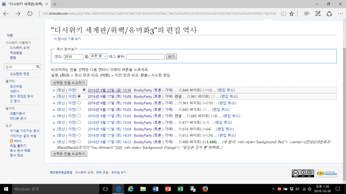
Task: Open the Atom feed icon link
Action: (11, 141)
